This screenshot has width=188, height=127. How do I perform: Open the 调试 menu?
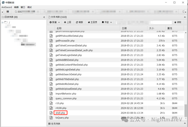[x=29, y=7]
